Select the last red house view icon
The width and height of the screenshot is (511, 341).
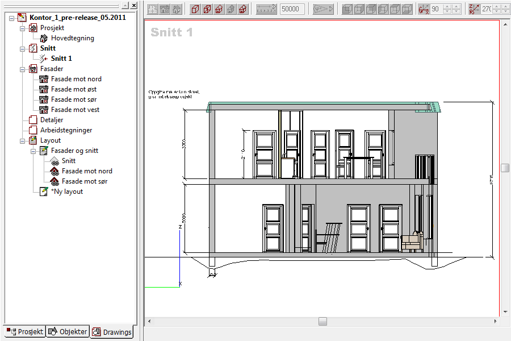coord(243,9)
